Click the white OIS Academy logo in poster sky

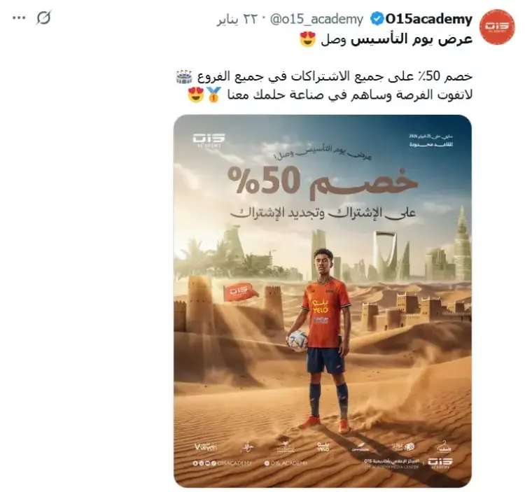click(x=209, y=140)
